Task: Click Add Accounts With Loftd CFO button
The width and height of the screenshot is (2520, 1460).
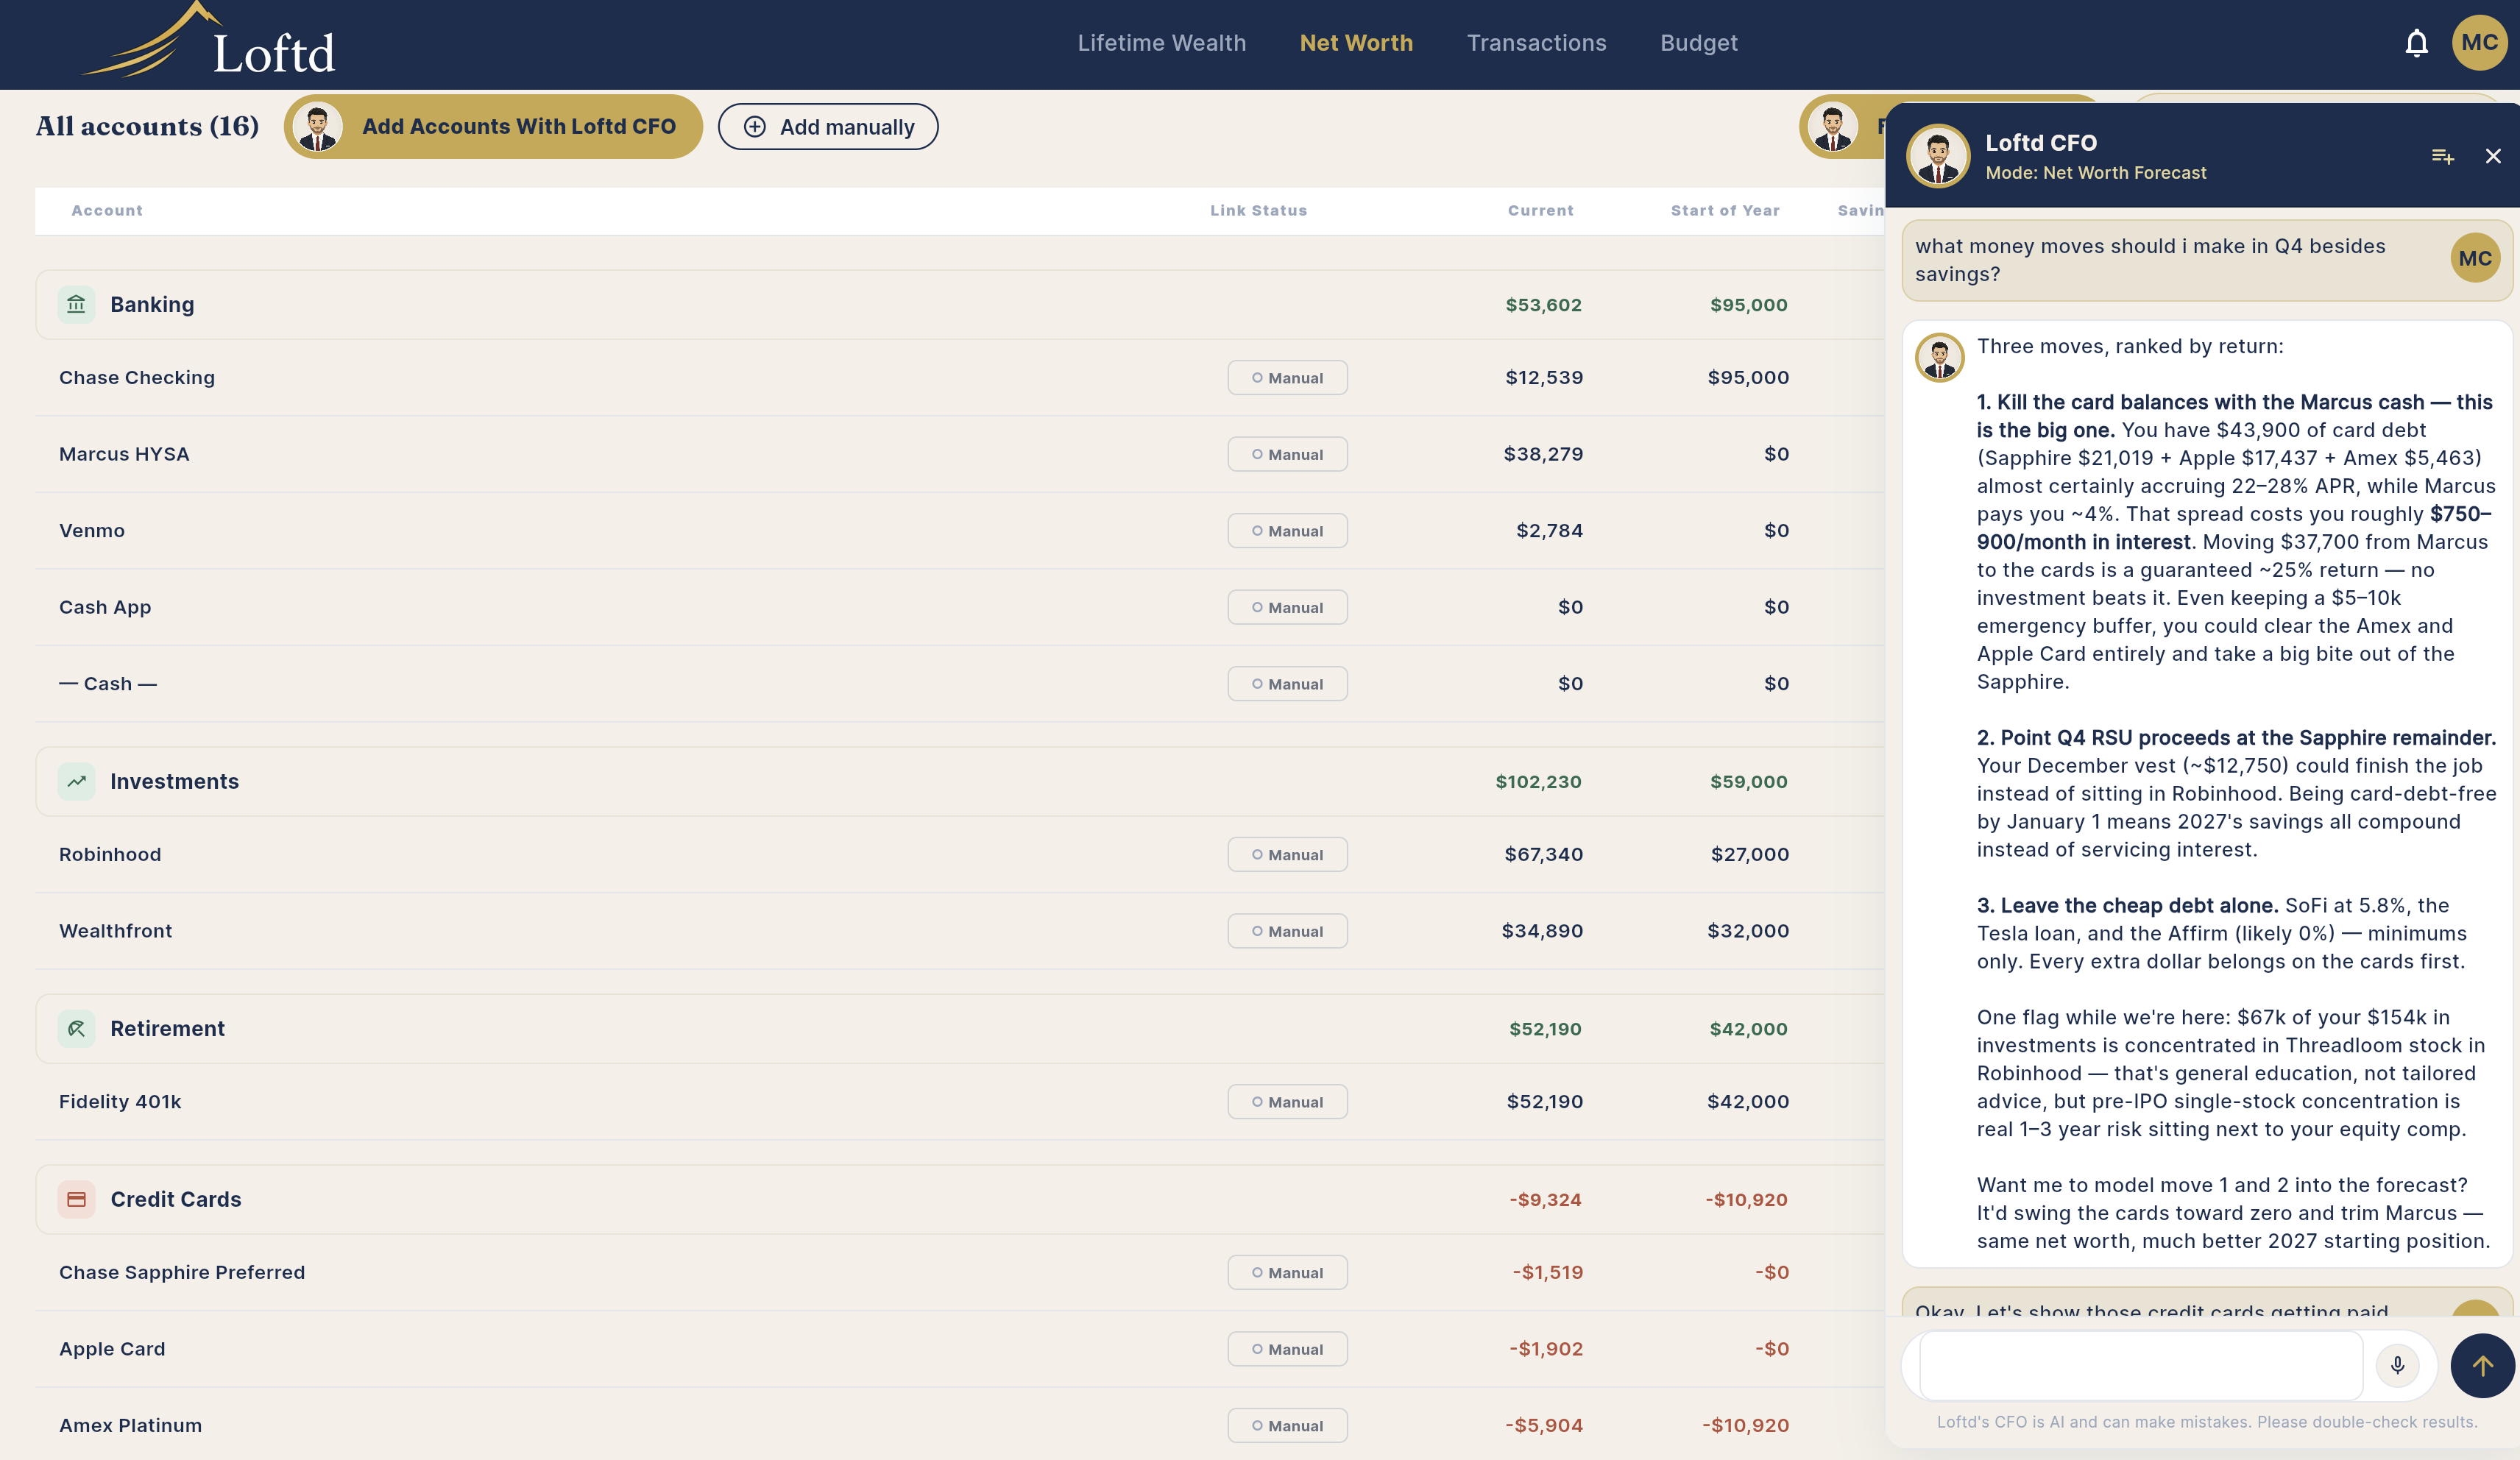Action: (x=493, y=127)
